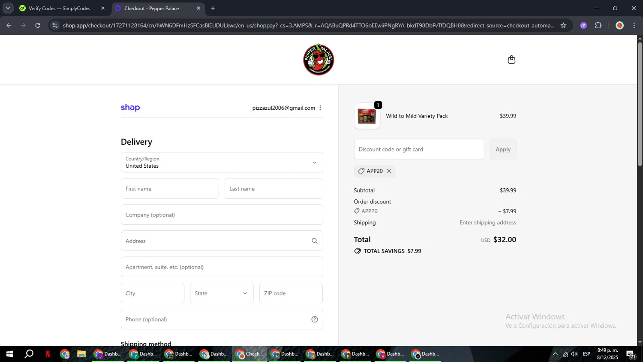Click the Company (optional) field
The image size is (643, 362).
(x=222, y=215)
